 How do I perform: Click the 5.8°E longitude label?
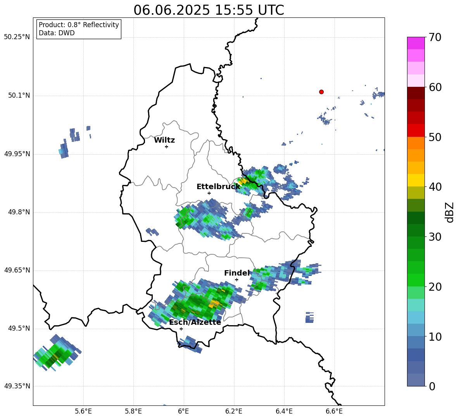(x=133, y=411)
